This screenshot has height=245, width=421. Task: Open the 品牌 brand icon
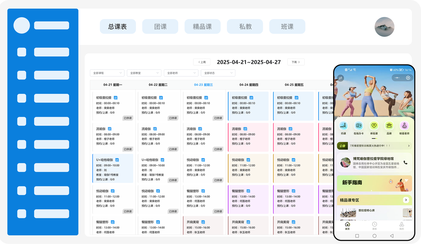(389, 126)
